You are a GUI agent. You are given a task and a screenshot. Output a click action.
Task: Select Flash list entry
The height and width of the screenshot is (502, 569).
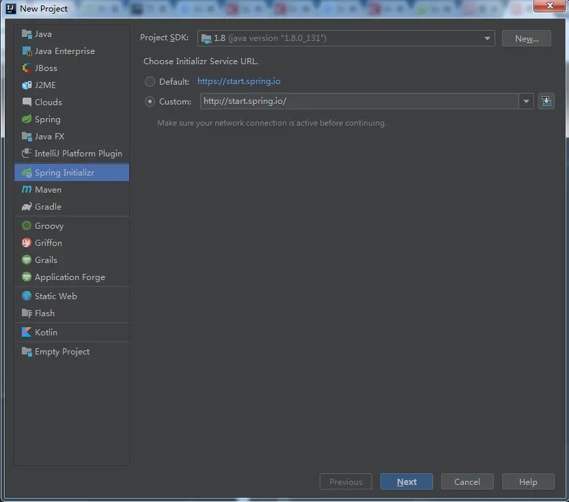72,313
